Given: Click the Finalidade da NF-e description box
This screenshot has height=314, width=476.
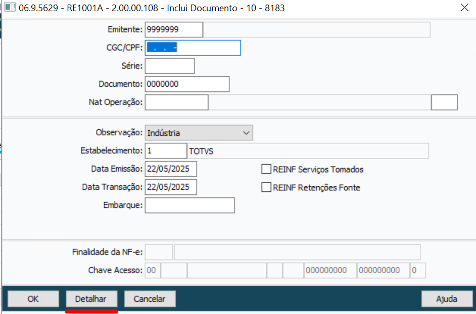Looking at the screenshot, I should [298, 252].
